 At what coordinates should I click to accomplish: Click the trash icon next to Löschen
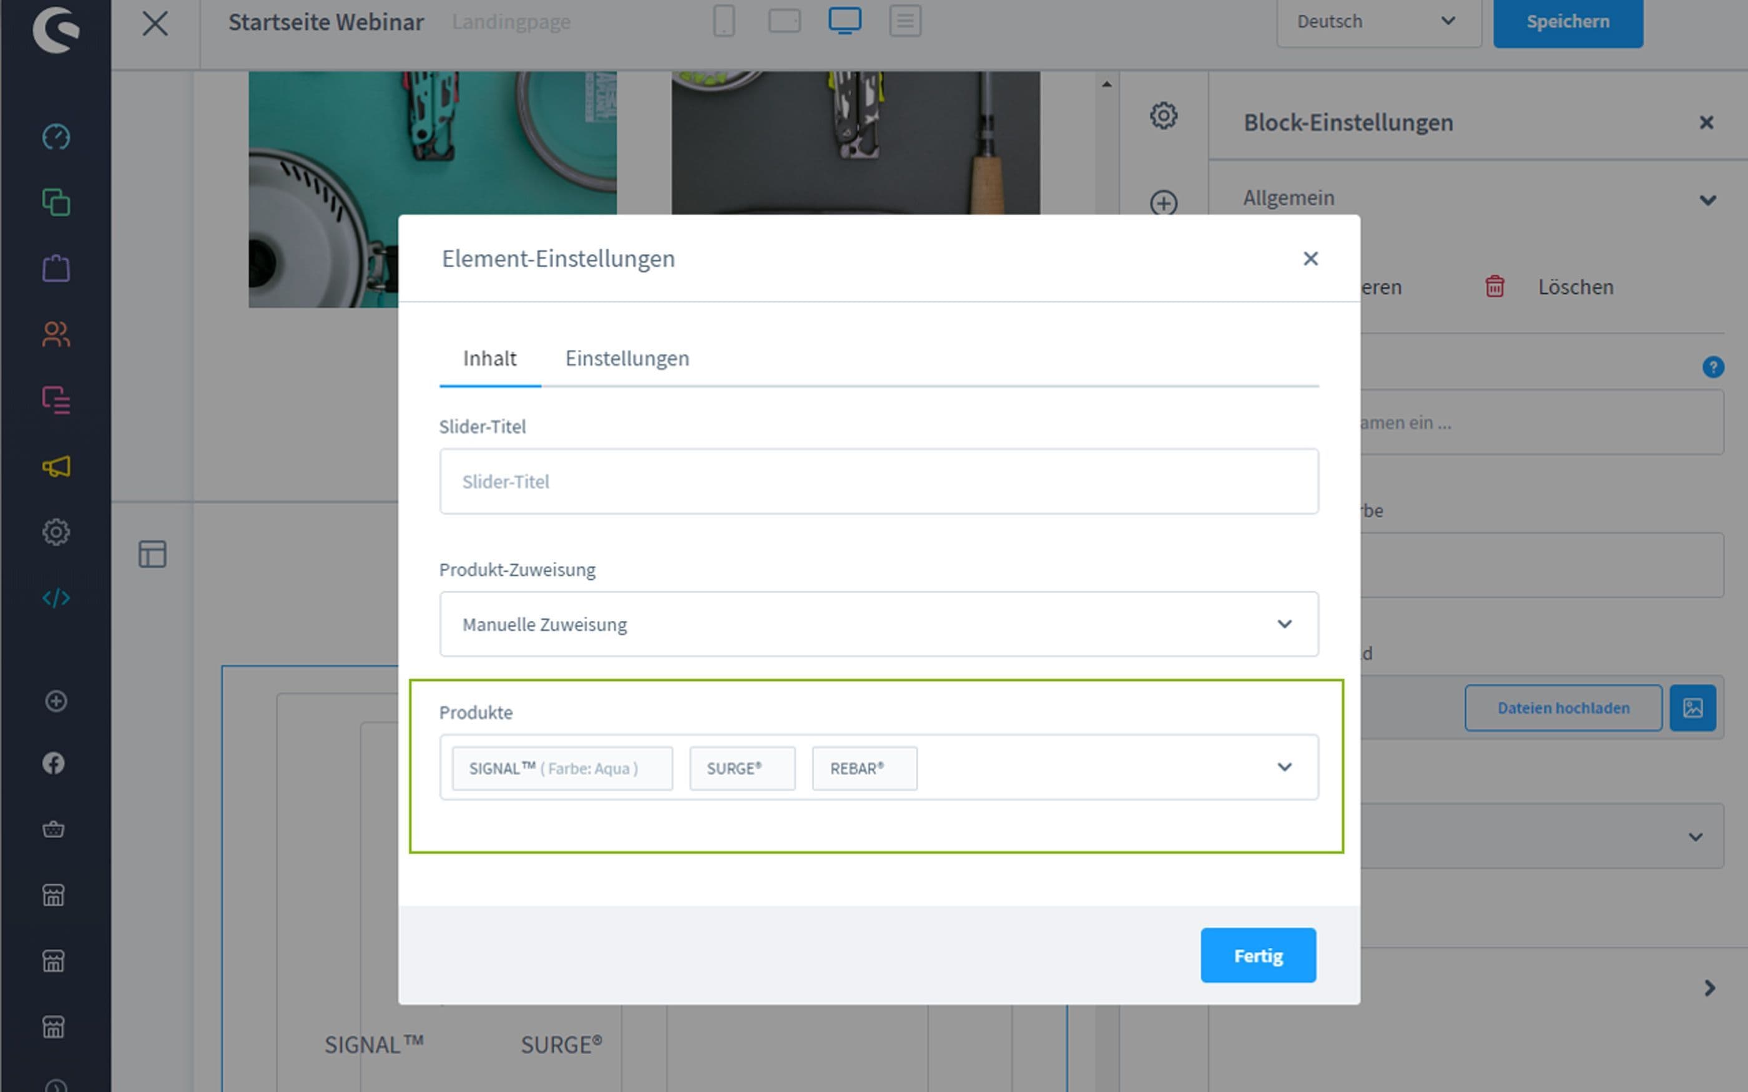point(1494,286)
